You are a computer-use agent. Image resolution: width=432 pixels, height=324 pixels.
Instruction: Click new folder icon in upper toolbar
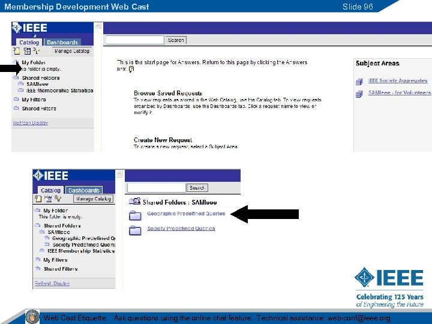(x=17, y=50)
